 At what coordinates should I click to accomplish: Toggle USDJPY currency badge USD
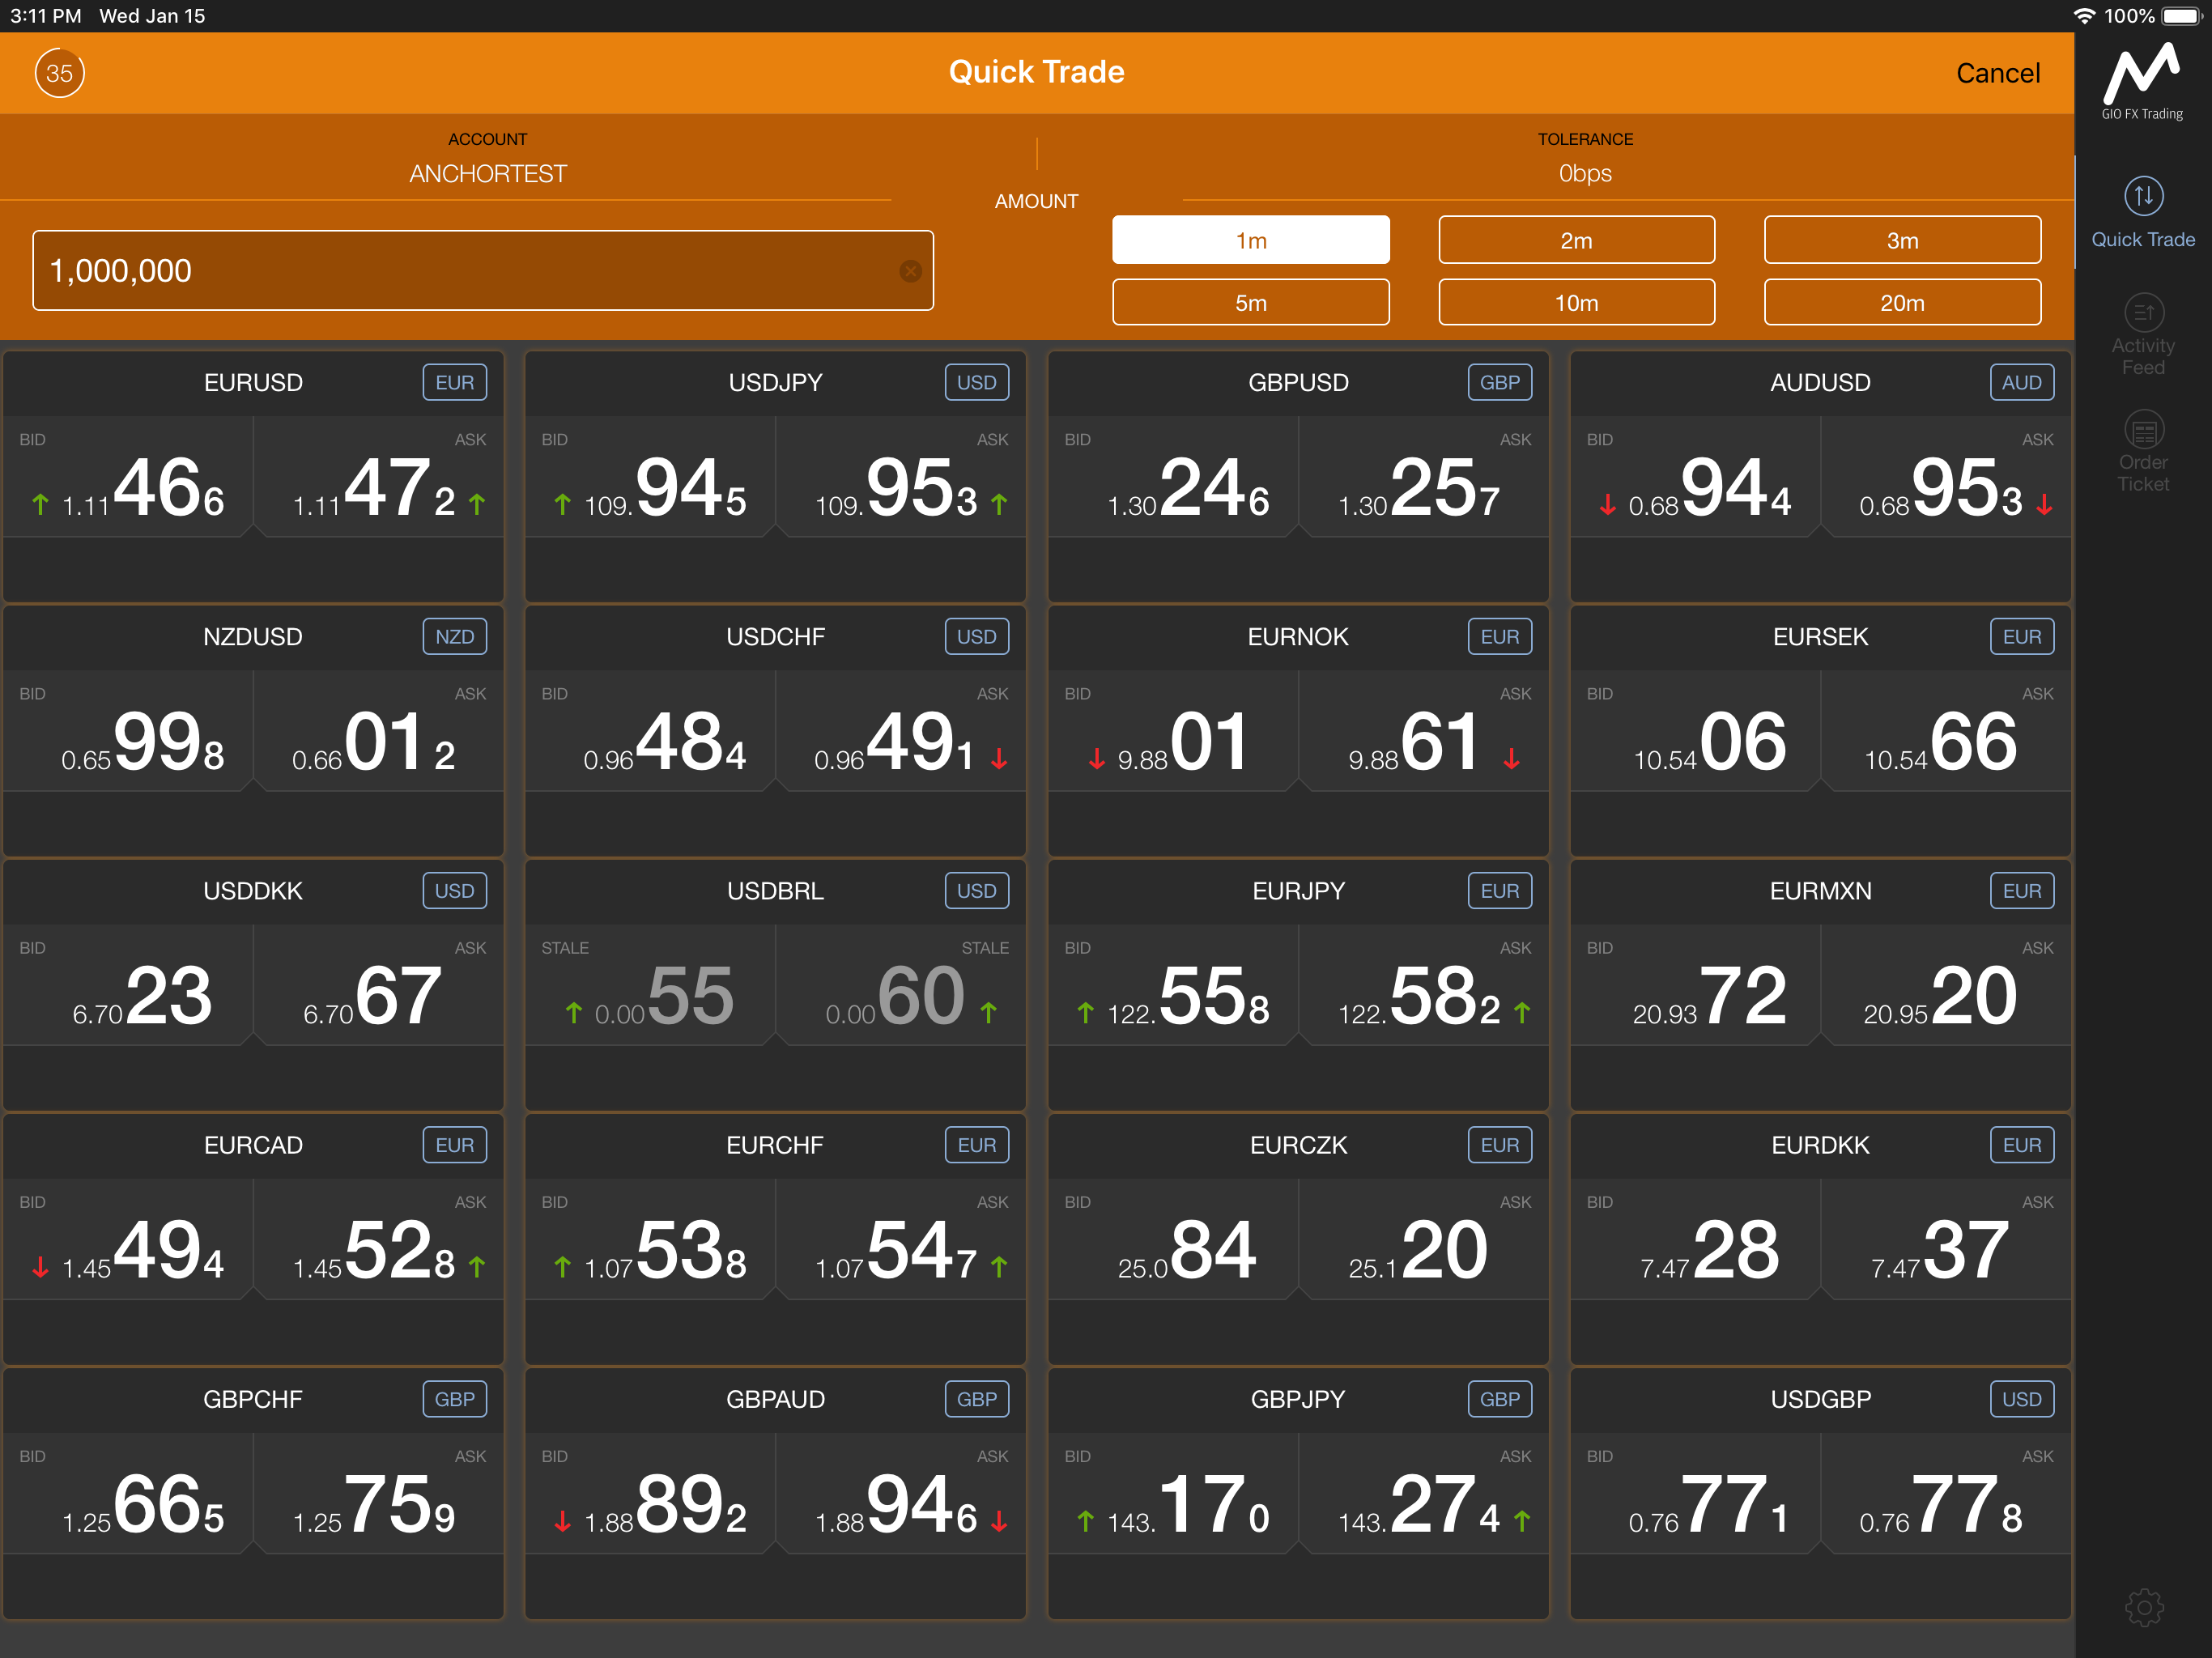tap(977, 382)
